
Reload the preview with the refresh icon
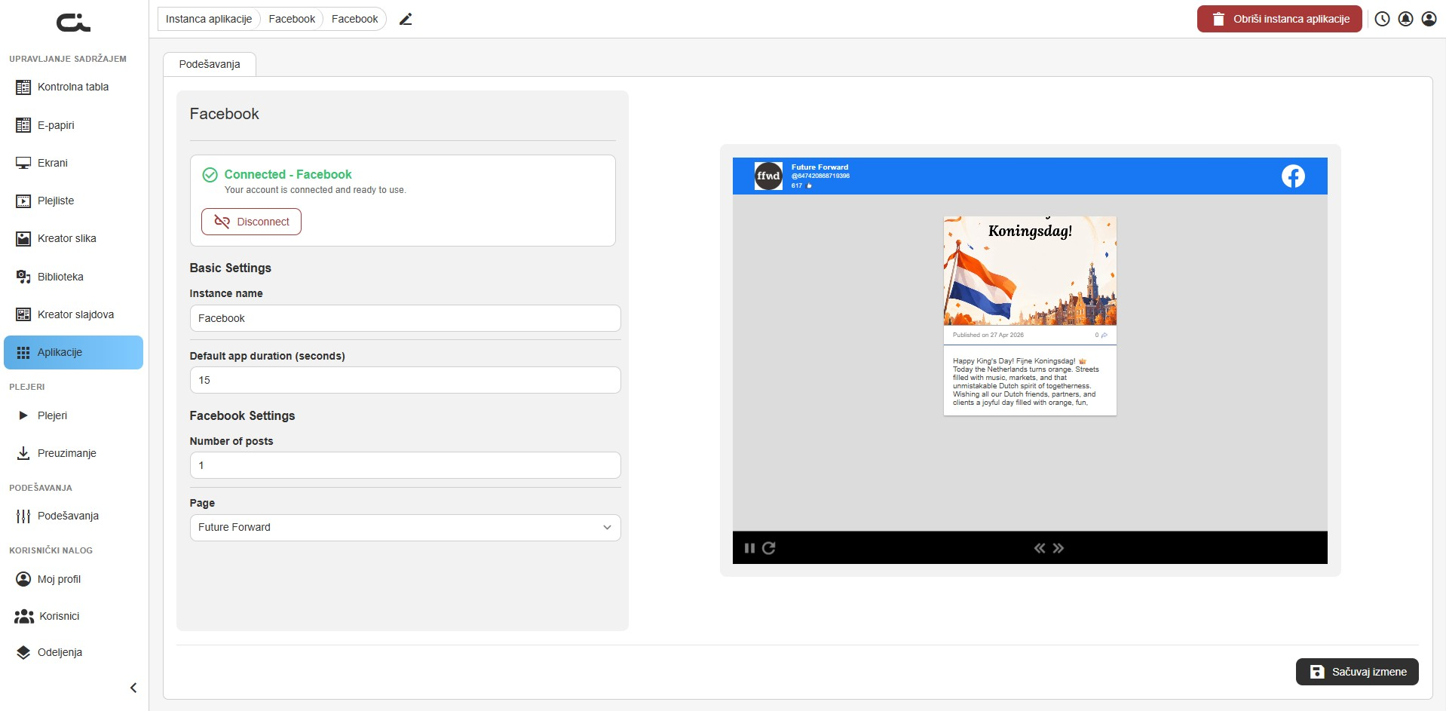[769, 548]
